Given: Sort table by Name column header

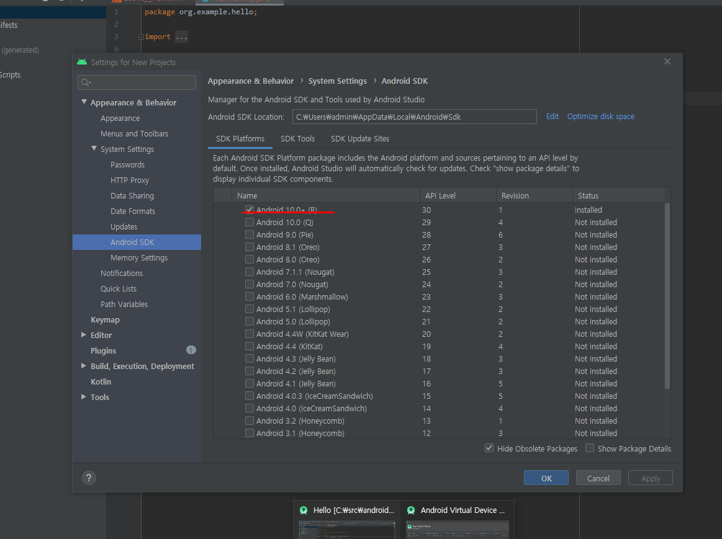Looking at the screenshot, I should [x=325, y=195].
